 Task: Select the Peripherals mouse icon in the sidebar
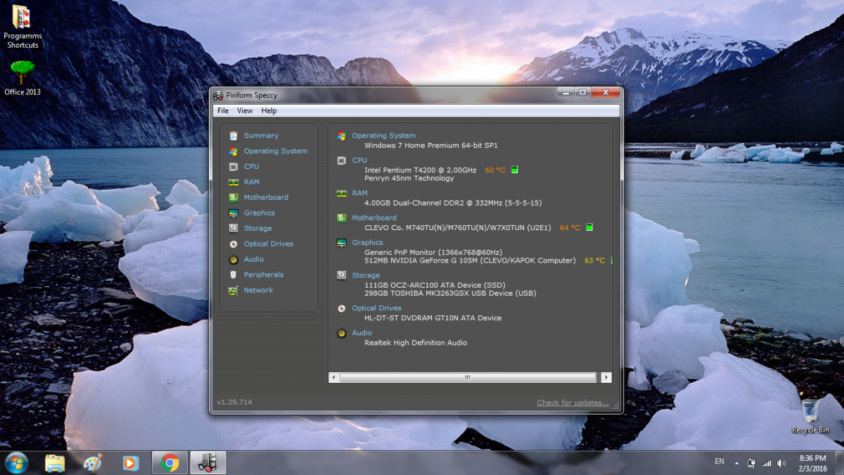click(233, 275)
